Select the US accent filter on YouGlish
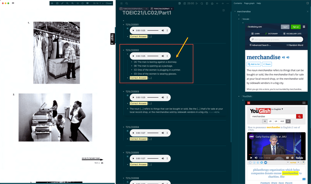This screenshot has width=311, height=184. point(270,121)
